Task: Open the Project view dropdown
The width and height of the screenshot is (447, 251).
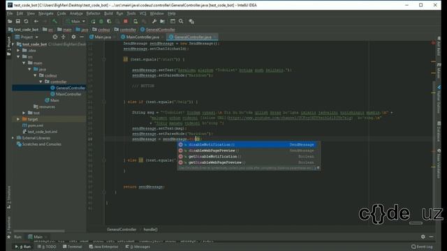Action: (x=27, y=37)
